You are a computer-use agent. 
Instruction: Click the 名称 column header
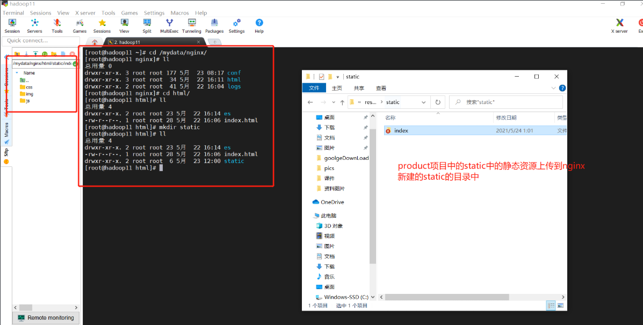[390, 117]
